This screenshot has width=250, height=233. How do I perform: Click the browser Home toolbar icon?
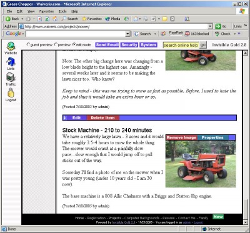pyautogui.click(x=55, y=19)
